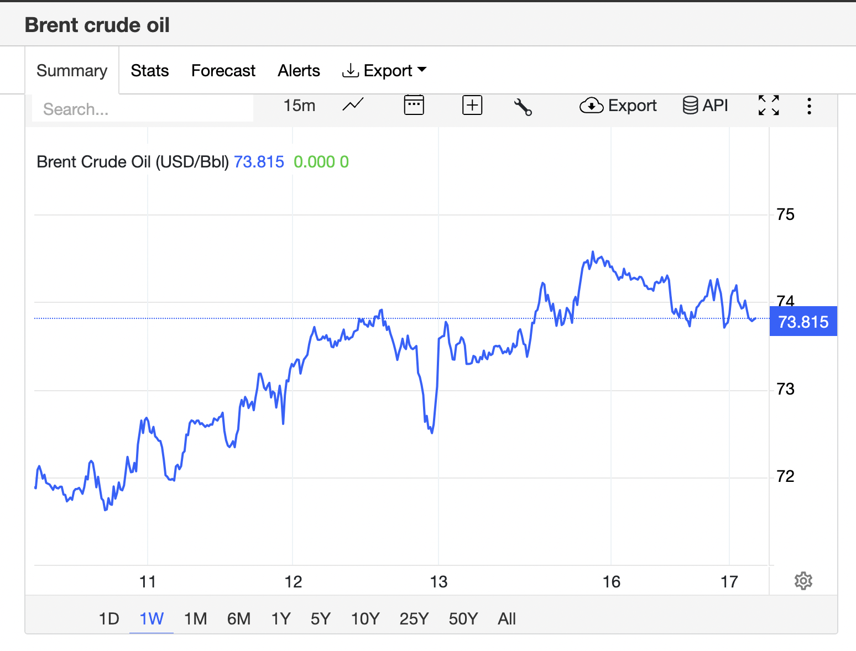Expand chart to fullscreen
This screenshot has height=651, width=856.
(769, 105)
